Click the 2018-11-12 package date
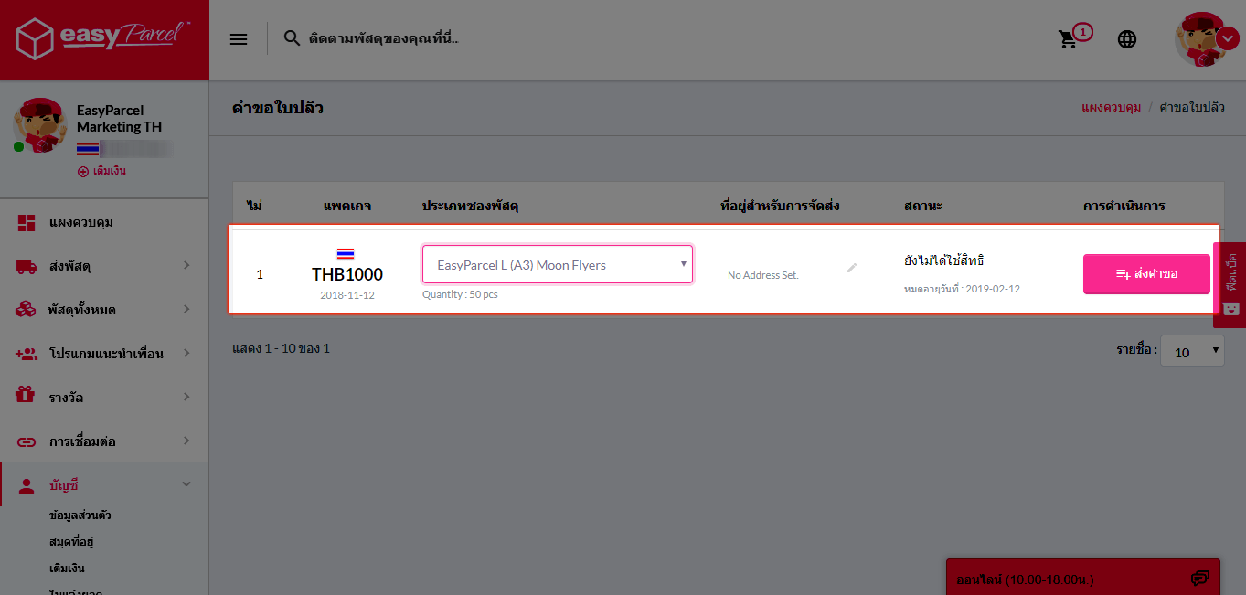1246x595 pixels. point(347,295)
